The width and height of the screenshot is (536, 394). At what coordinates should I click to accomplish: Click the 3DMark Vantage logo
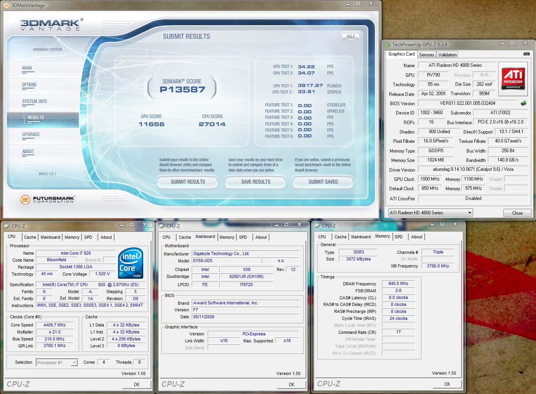pos(52,24)
